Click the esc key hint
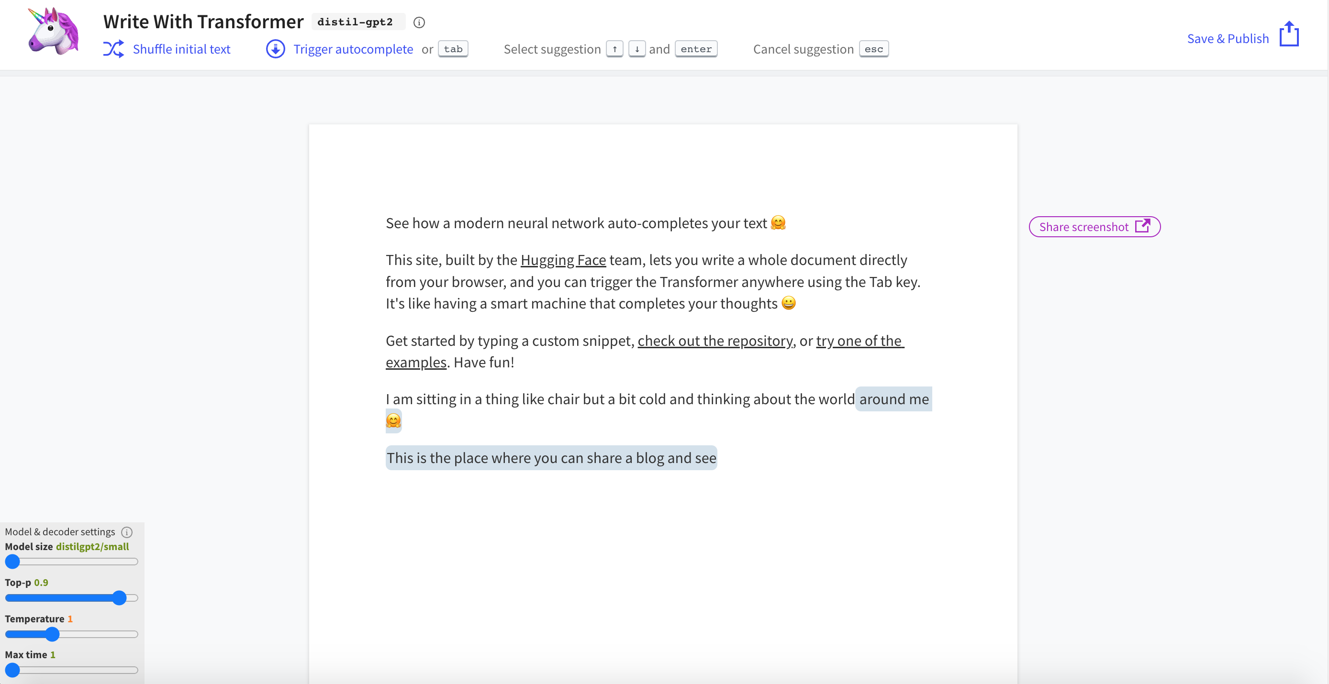This screenshot has height=684, width=1329. (873, 49)
